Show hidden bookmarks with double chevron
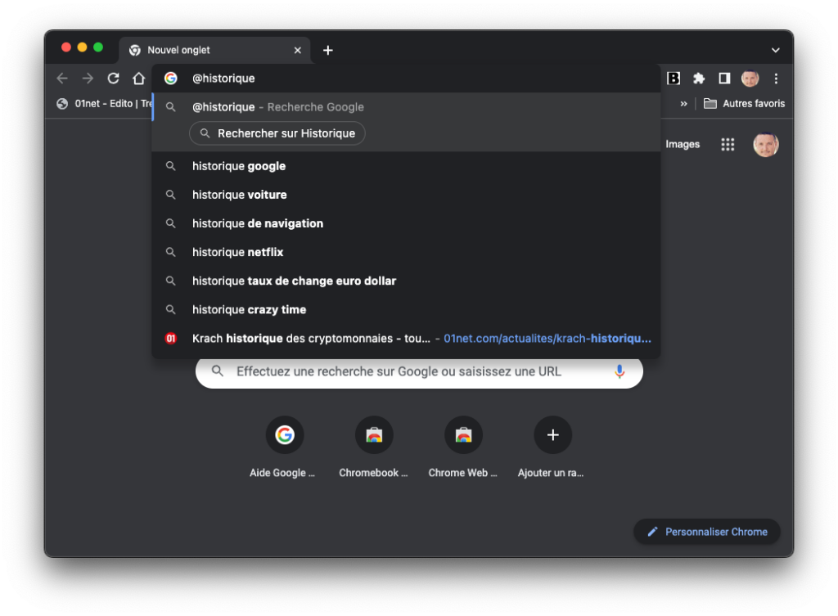 (x=683, y=104)
